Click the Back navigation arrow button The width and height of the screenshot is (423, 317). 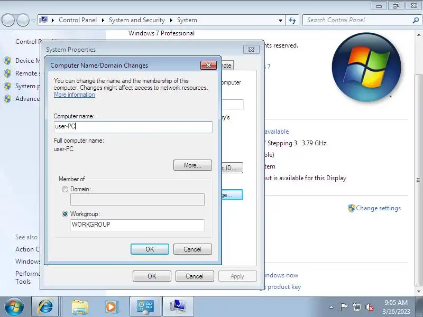click(x=8, y=21)
